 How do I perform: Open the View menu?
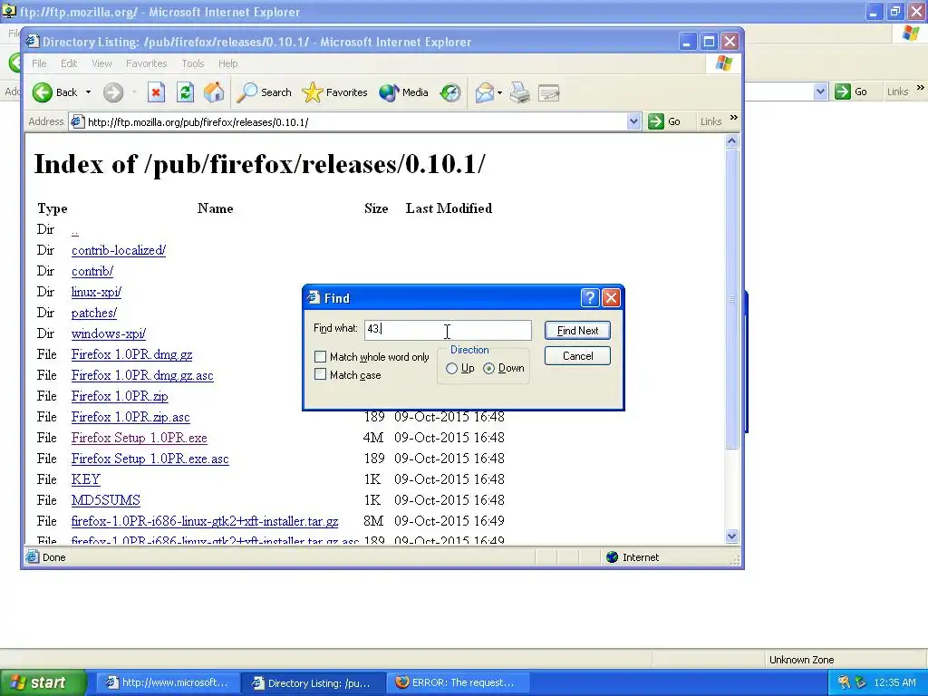(101, 63)
